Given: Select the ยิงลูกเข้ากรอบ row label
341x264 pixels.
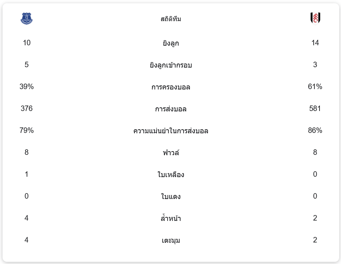Looking at the screenshot, I should [170, 65].
